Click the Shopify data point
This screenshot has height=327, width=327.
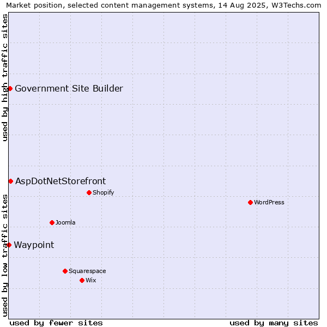coord(89,192)
